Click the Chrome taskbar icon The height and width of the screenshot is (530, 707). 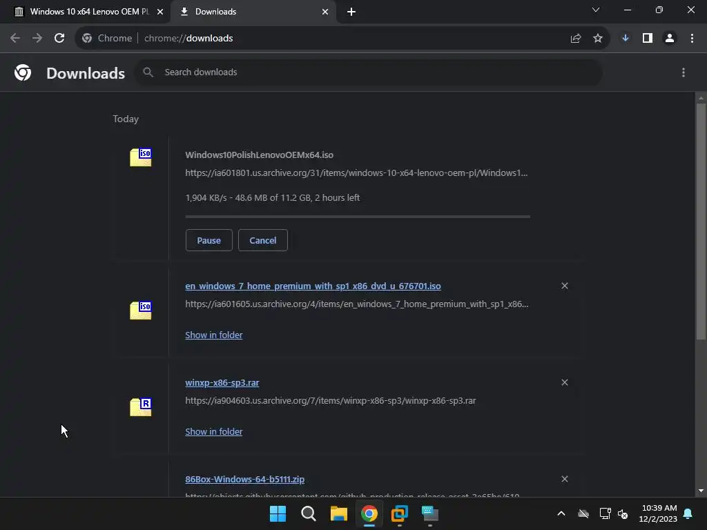369,513
